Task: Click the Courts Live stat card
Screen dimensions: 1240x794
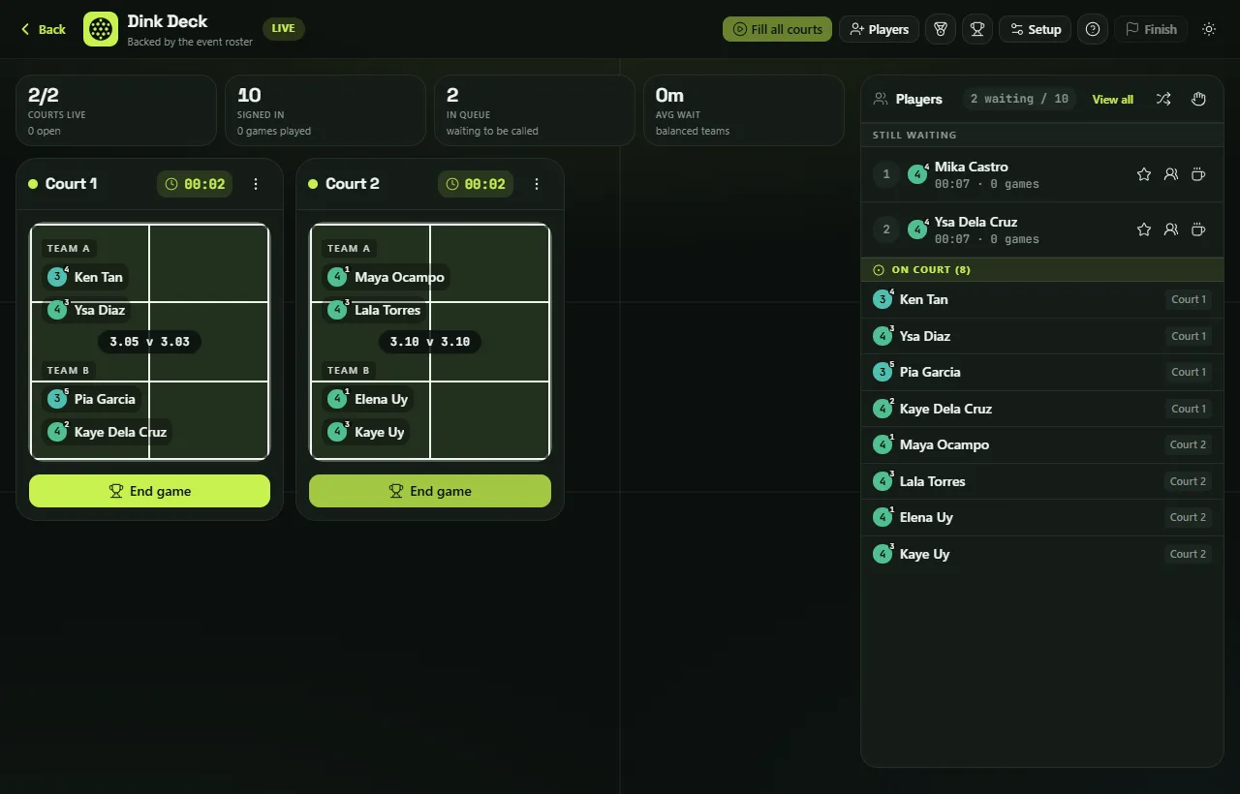Action: (116, 110)
